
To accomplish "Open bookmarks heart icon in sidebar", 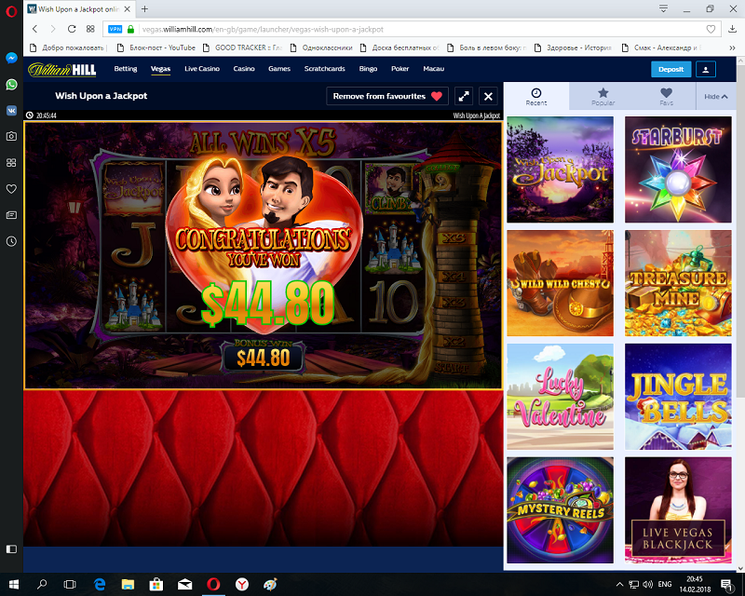I will pos(11,189).
